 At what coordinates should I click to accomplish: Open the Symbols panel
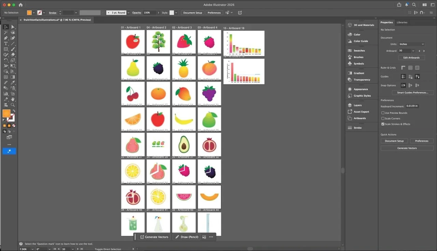[x=356, y=64]
